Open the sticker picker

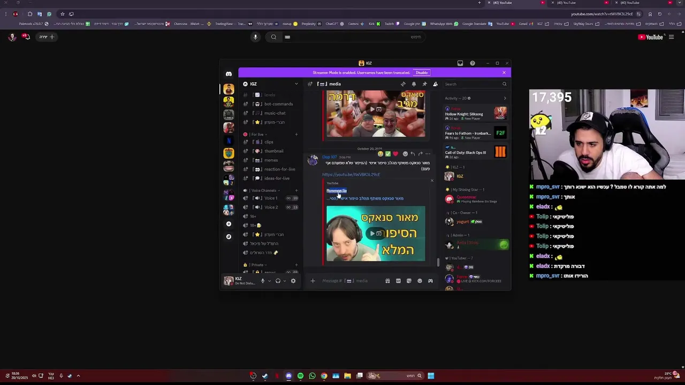point(409,281)
